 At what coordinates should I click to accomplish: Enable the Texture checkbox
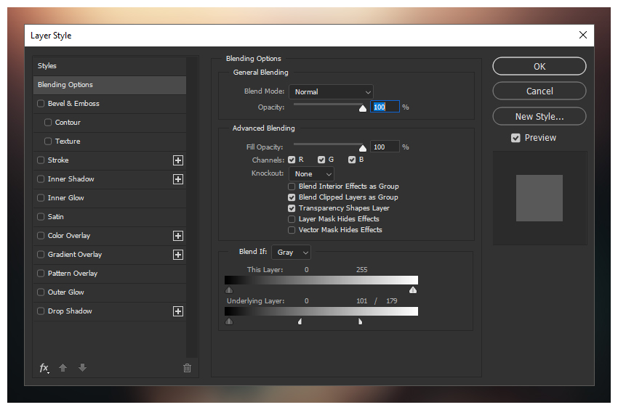pyautogui.click(x=48, y=142)
